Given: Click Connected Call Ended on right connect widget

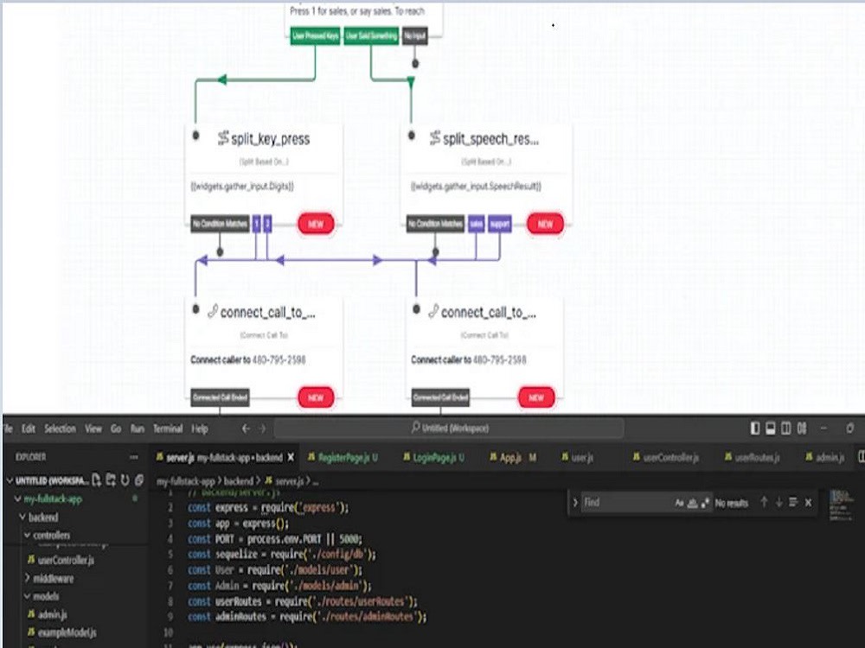Looking at the screenshot, I should pos(440,397).
